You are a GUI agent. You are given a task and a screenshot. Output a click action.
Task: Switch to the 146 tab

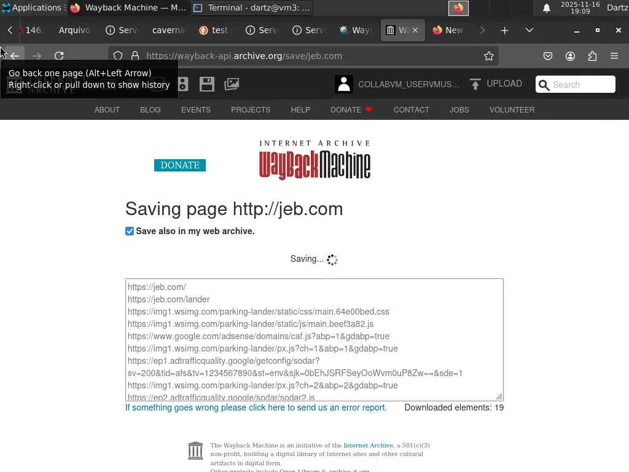[x=34, y=30]
